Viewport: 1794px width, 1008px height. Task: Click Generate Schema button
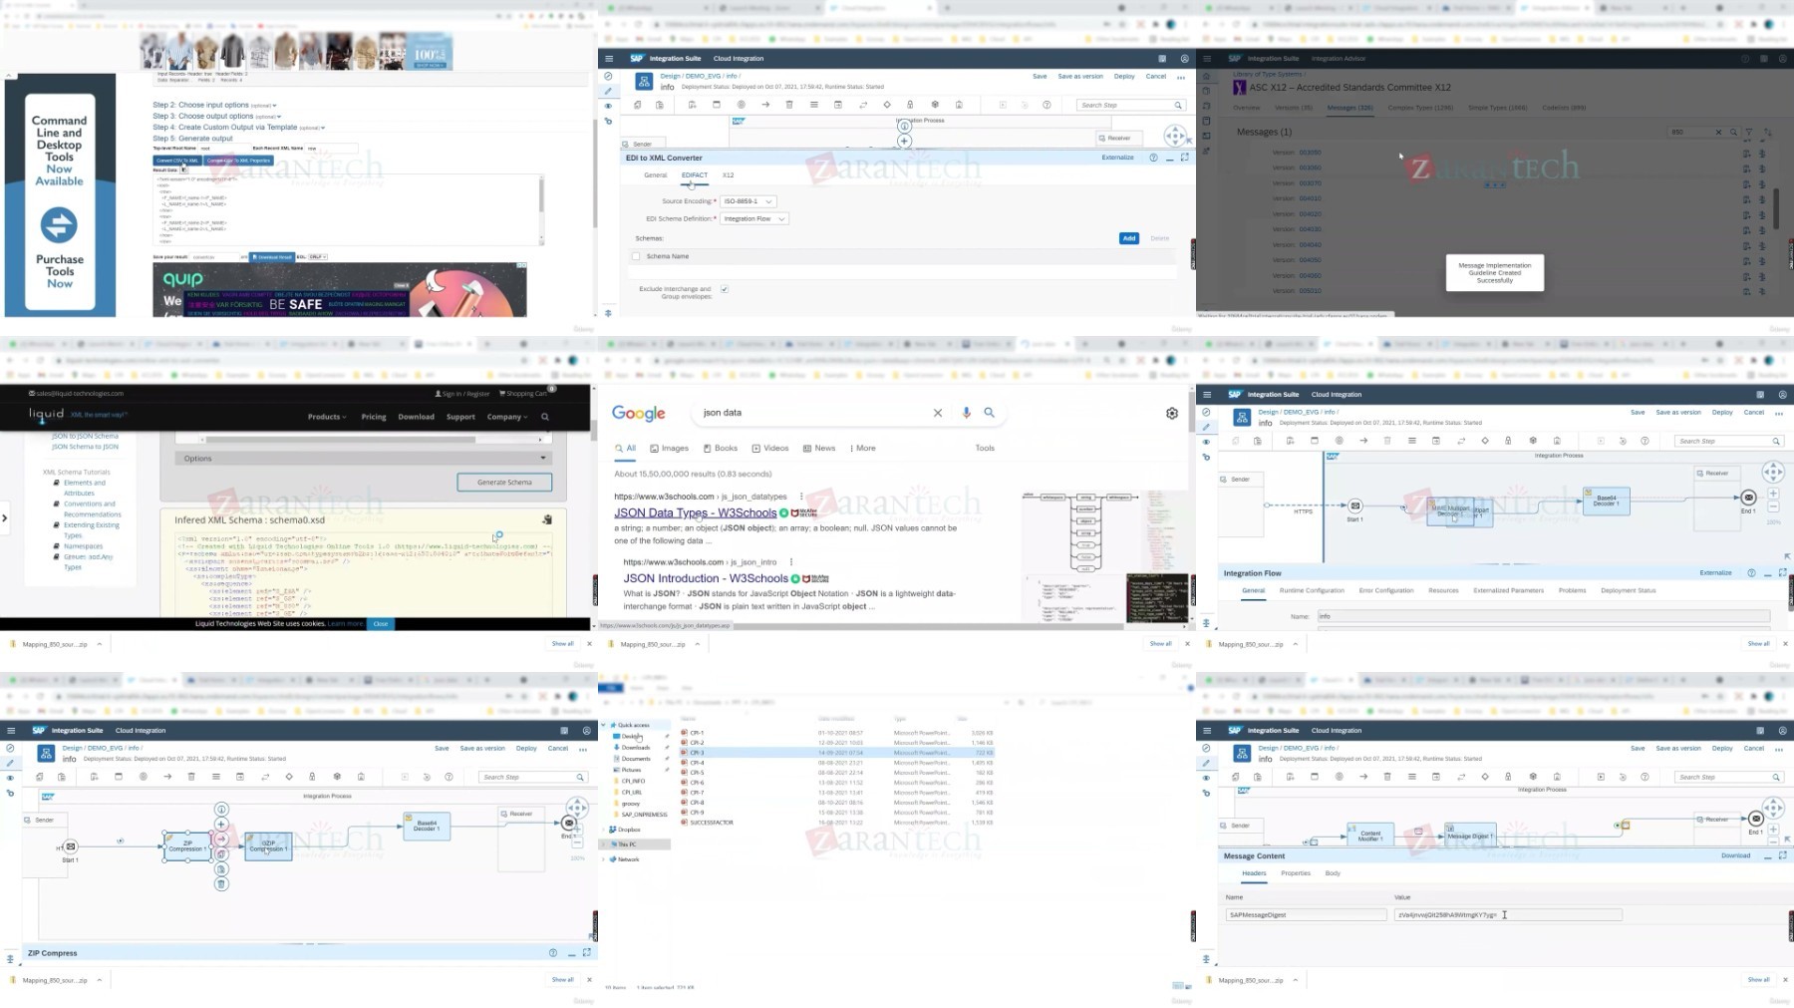(504, 483)
